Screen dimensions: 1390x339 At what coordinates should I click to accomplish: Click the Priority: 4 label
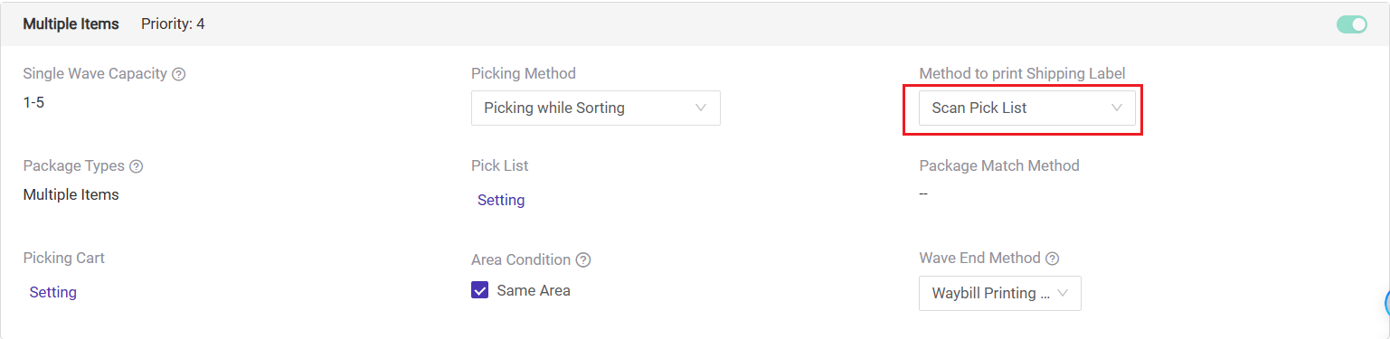click(173, 24)
